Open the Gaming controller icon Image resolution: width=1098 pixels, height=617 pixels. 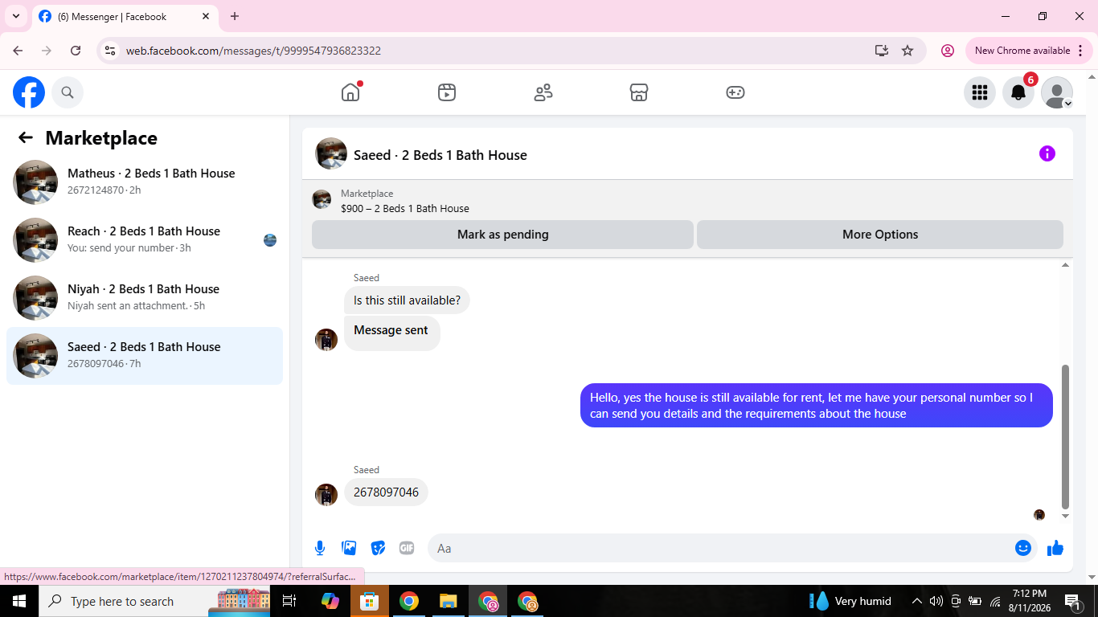735,92
